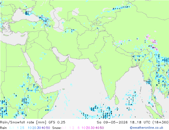Click the "18..18 UTC" time text
Screen dimensions: 169x130
click(x=140, y=122)
